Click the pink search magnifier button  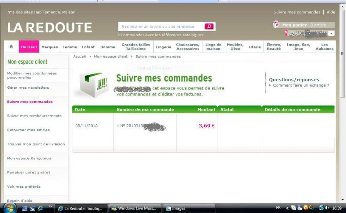pyautogui.click(x=209, y=26)
